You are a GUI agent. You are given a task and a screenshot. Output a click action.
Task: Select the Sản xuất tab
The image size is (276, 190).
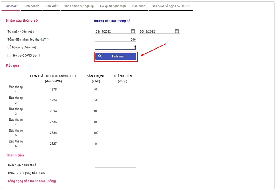(51, 6)
